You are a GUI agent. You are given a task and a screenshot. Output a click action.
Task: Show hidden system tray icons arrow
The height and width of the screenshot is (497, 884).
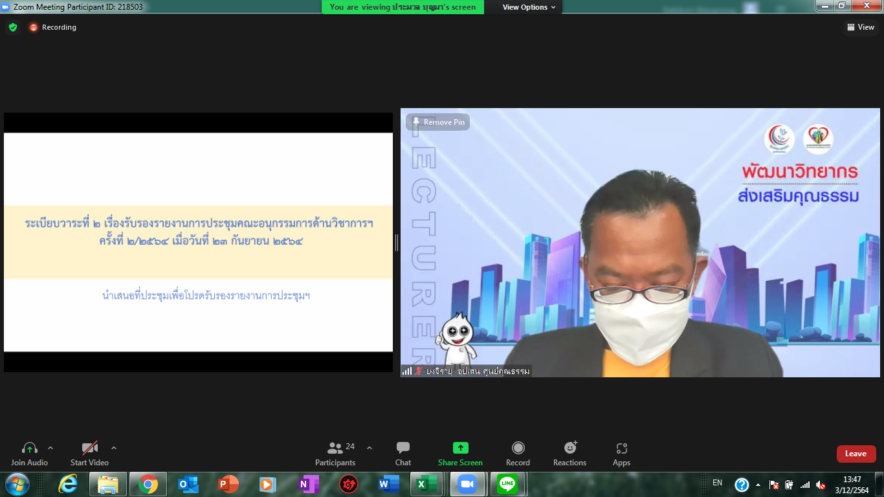point(758,485)
